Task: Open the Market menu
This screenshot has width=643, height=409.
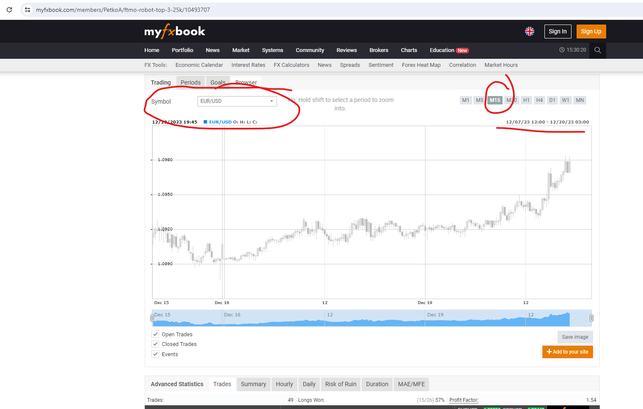Action: pos(241,50)
